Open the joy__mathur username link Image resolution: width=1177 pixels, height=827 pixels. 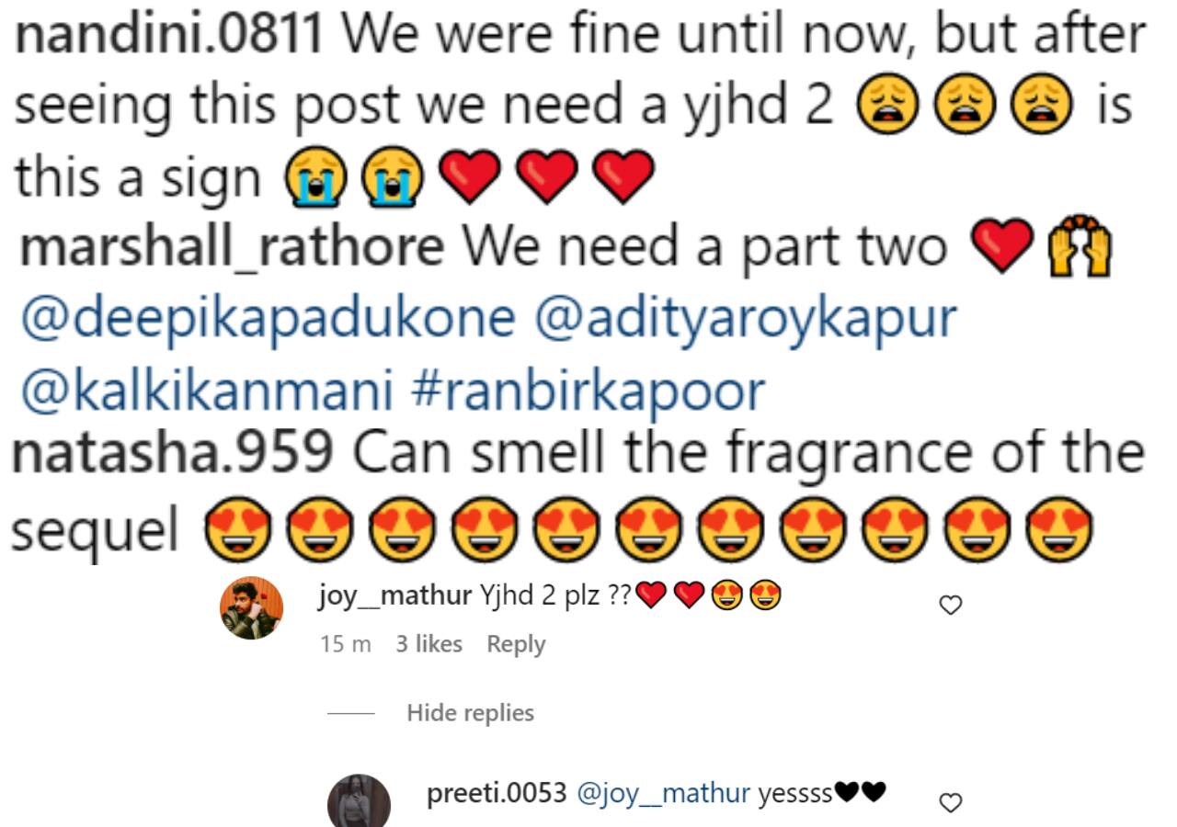(x=395, y=597)
